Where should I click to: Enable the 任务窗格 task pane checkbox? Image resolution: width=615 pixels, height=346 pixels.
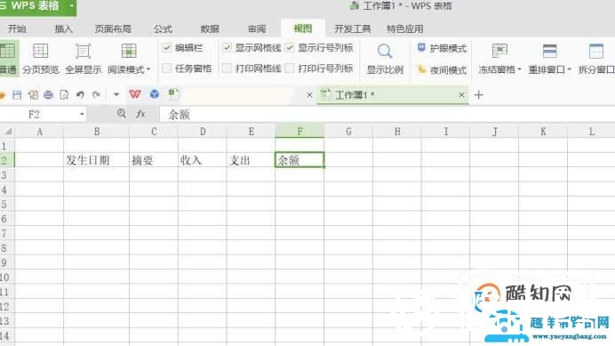point(167,68)
